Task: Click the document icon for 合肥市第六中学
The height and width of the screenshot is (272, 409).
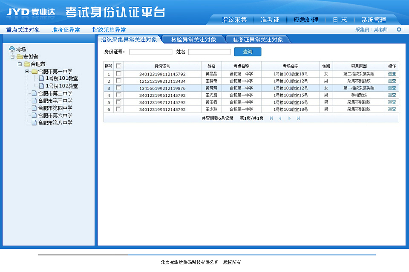Action: (x=34, y=115)
